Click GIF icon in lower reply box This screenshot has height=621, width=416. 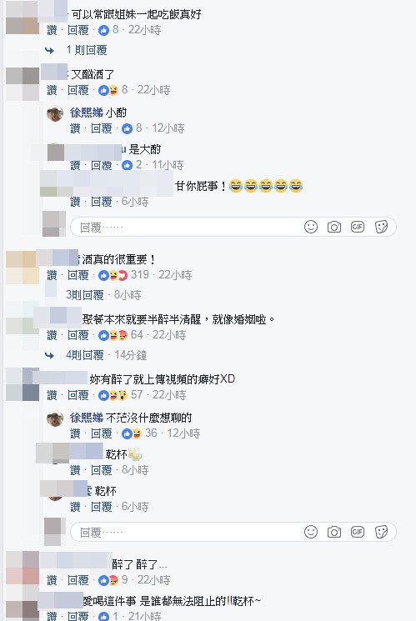358,532
